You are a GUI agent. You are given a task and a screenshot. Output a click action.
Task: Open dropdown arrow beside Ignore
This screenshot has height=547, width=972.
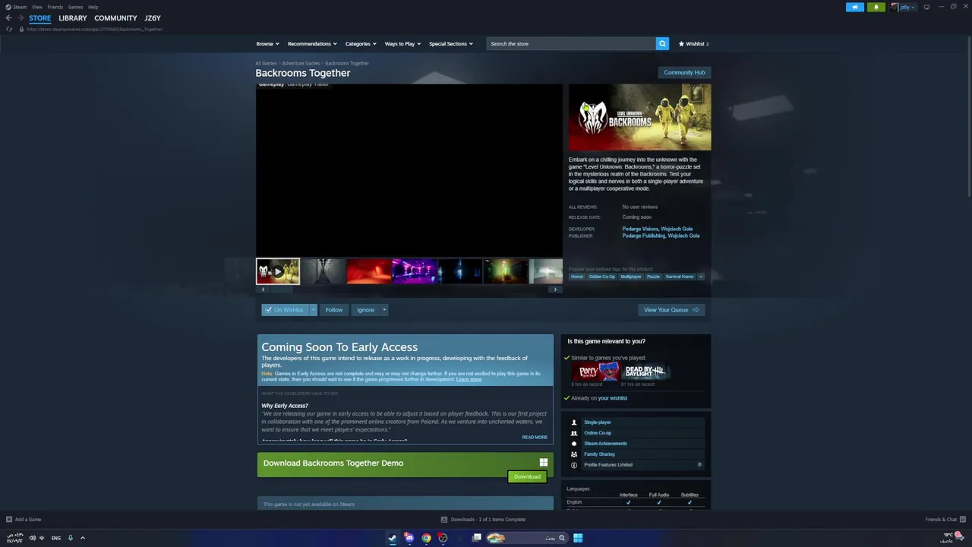(384, 310)
